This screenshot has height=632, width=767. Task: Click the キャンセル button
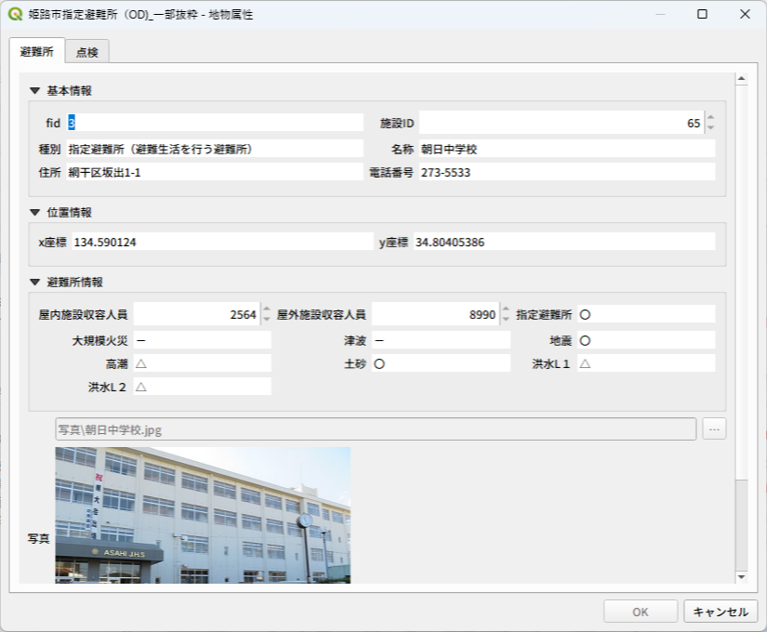[721, 612]
